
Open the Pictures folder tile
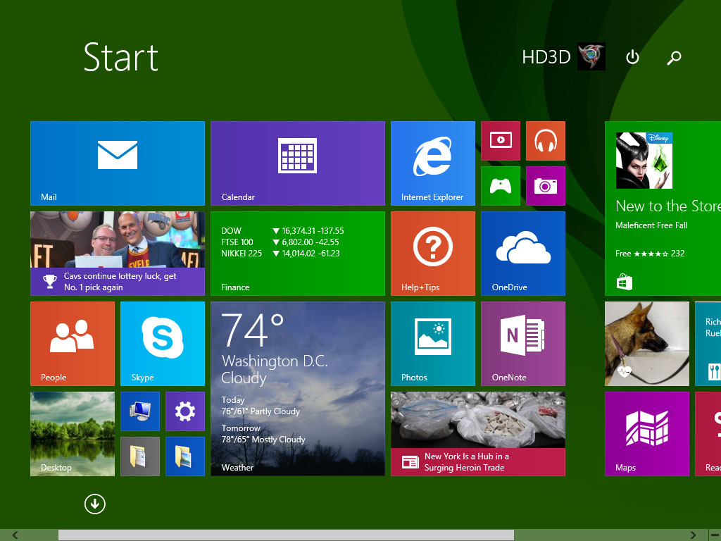pos(185,456)
